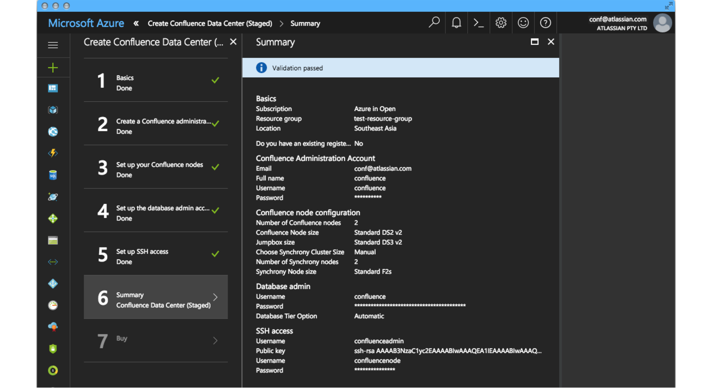This screenshot has width=709, height=388.
Task: Open the help question mark icon
Action: click(x=545, y=22)
